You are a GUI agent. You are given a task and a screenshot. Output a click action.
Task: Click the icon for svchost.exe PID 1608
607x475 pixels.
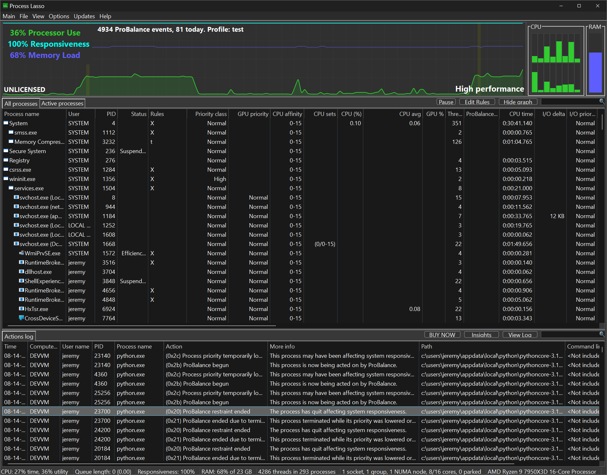pyautogui.click(x=16, y=234)
